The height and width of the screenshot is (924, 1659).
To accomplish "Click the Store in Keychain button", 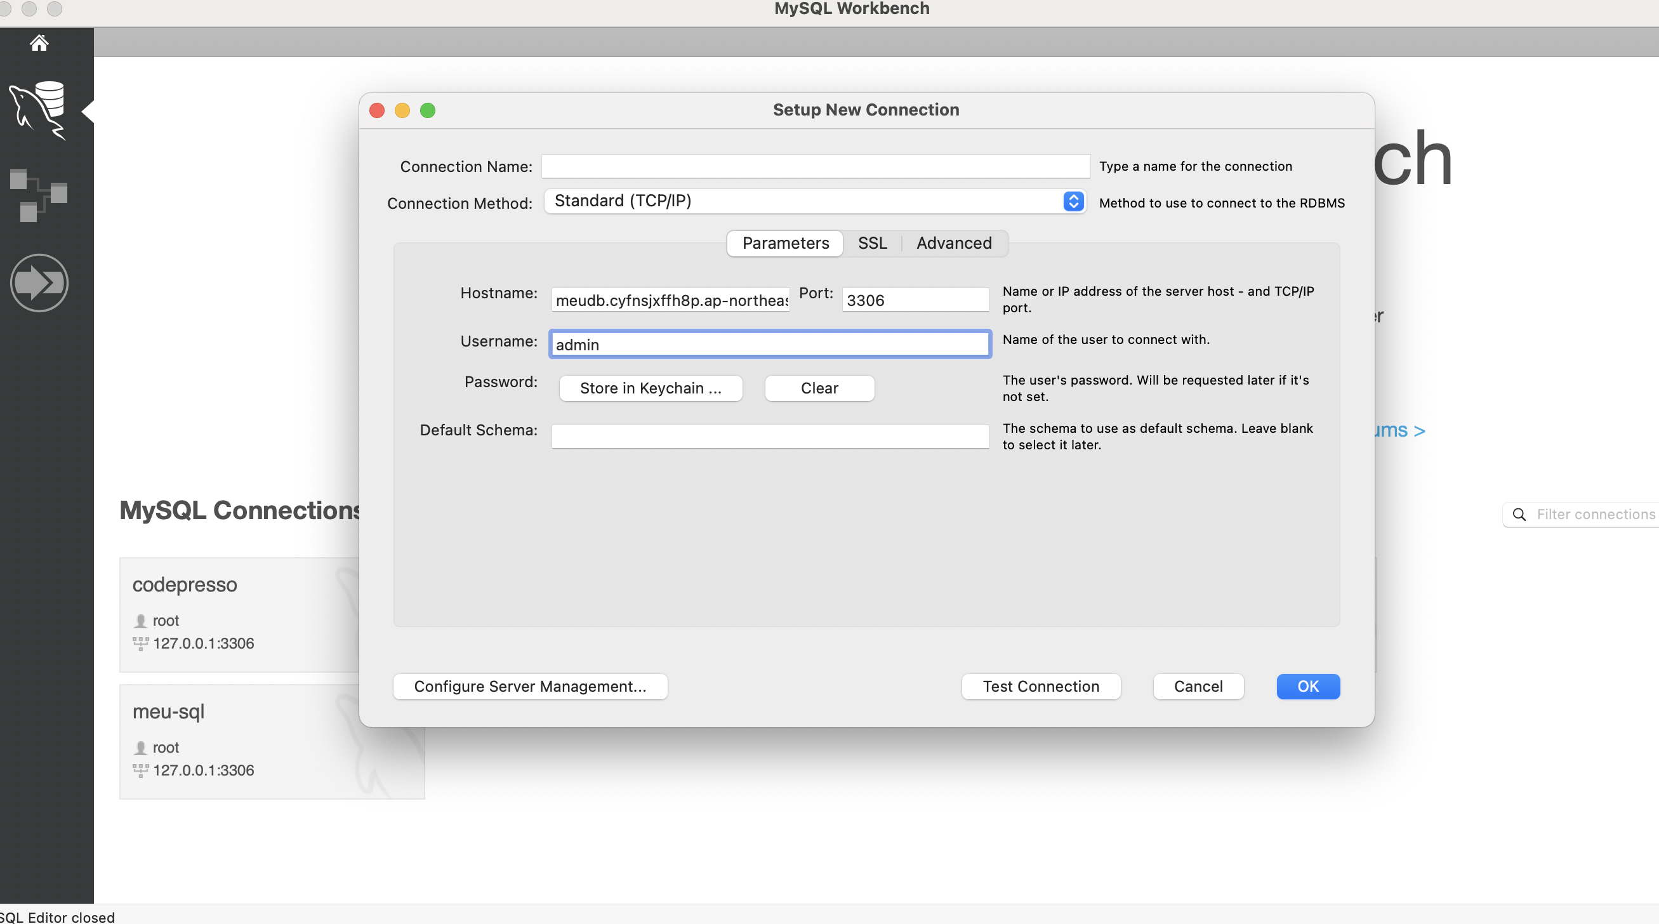I will click(651, 388).
